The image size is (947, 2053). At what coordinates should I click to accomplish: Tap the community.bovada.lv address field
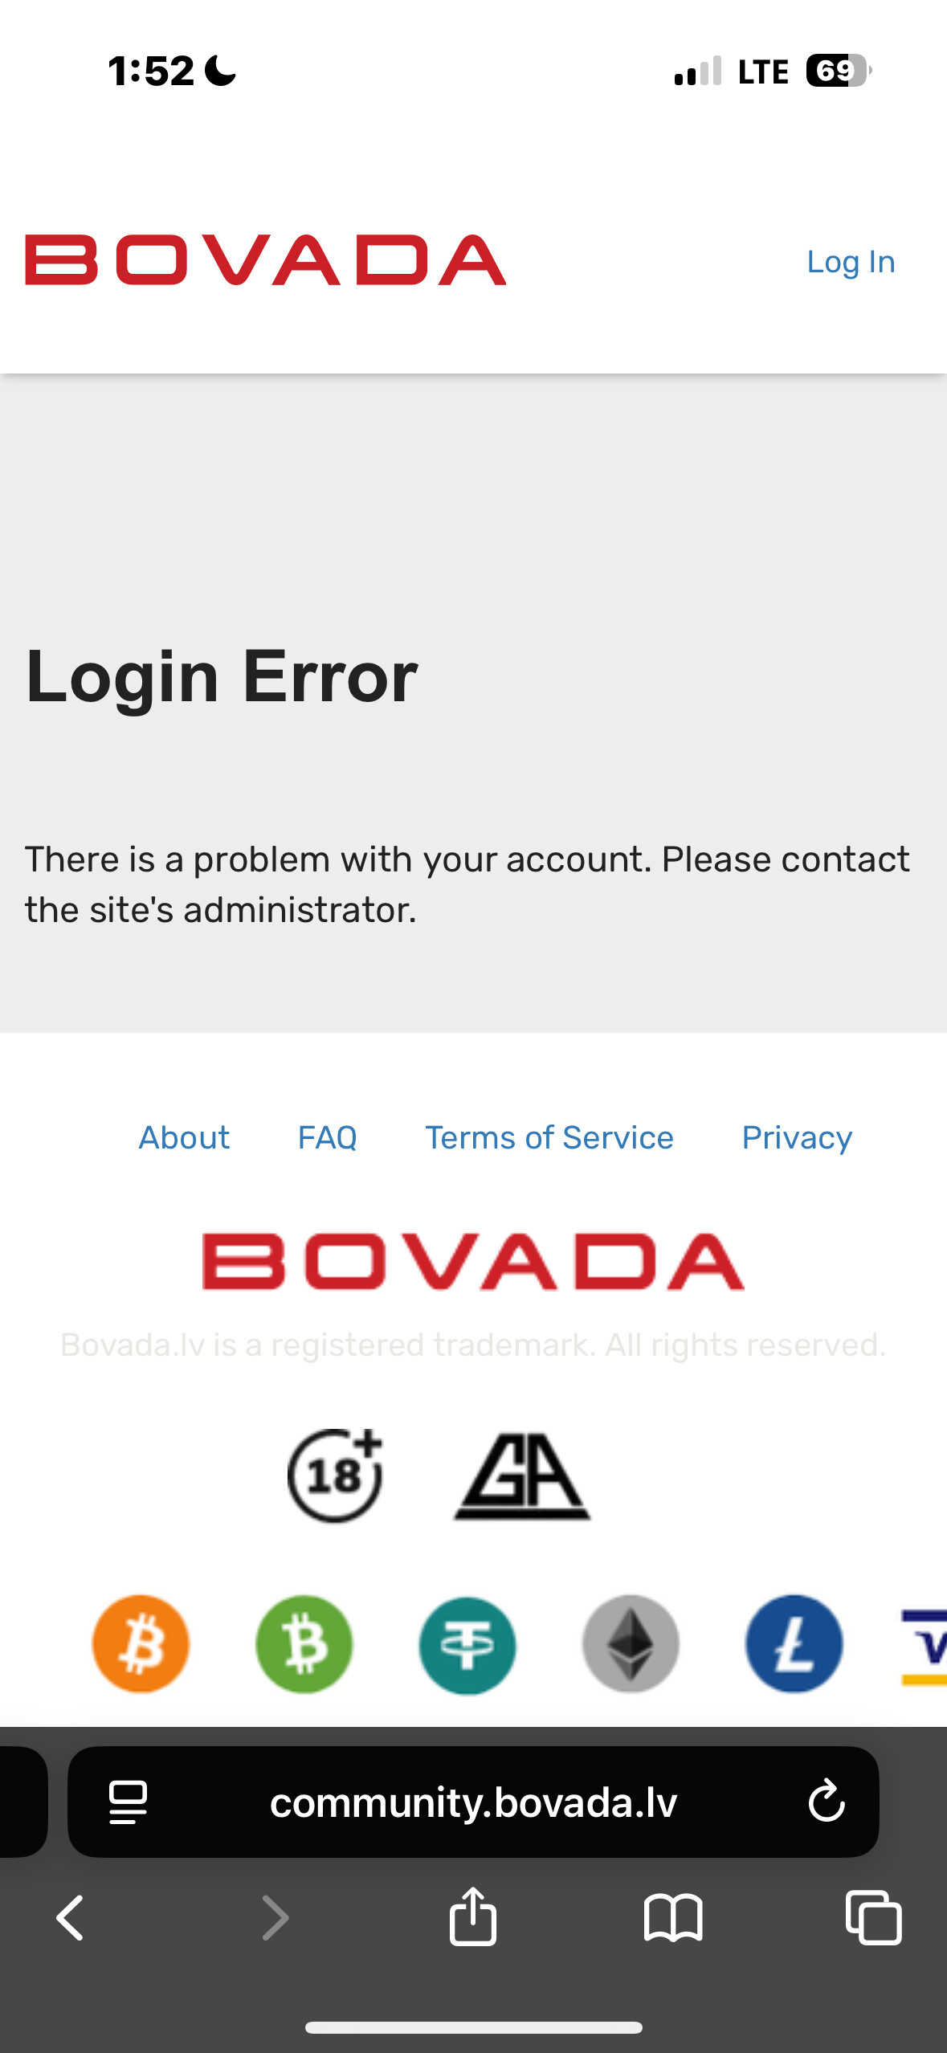[x=473, y=1802]
